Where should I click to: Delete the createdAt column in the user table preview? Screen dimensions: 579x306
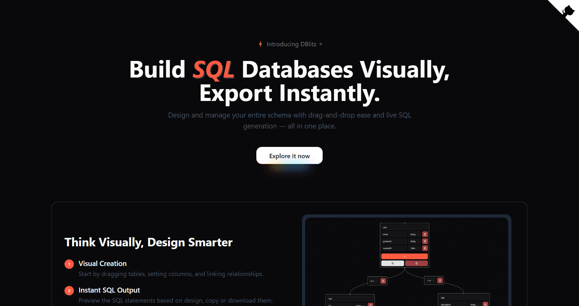coord(425,248)
